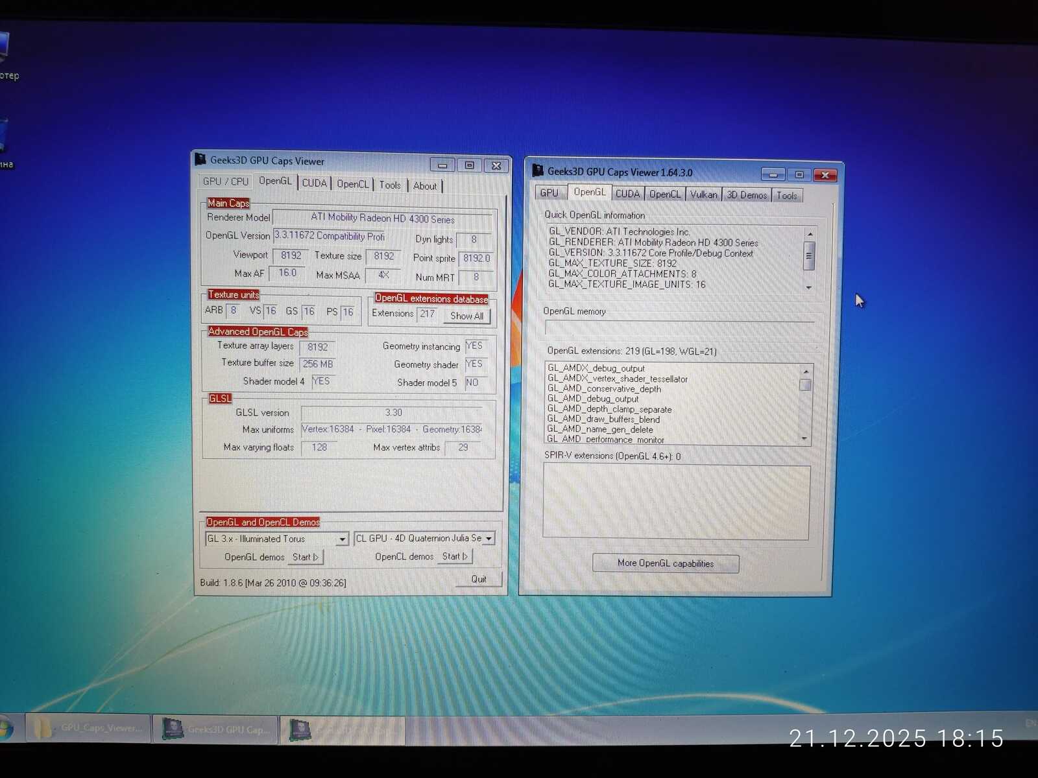Select GL_AMD_depth_clamp_separate extension
The width and height of the screenshot is (1038, 778).
point(609,409)
